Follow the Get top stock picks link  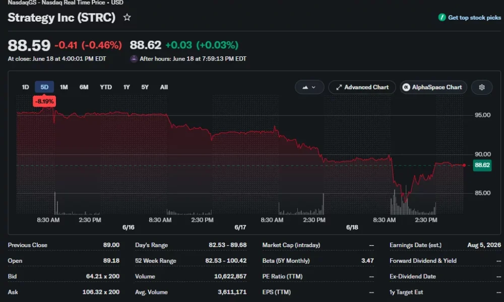tap(474, 18)
